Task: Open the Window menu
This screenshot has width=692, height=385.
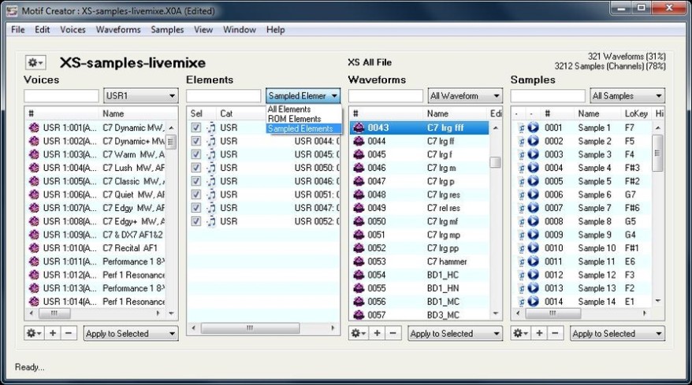Action: point(239,30)
